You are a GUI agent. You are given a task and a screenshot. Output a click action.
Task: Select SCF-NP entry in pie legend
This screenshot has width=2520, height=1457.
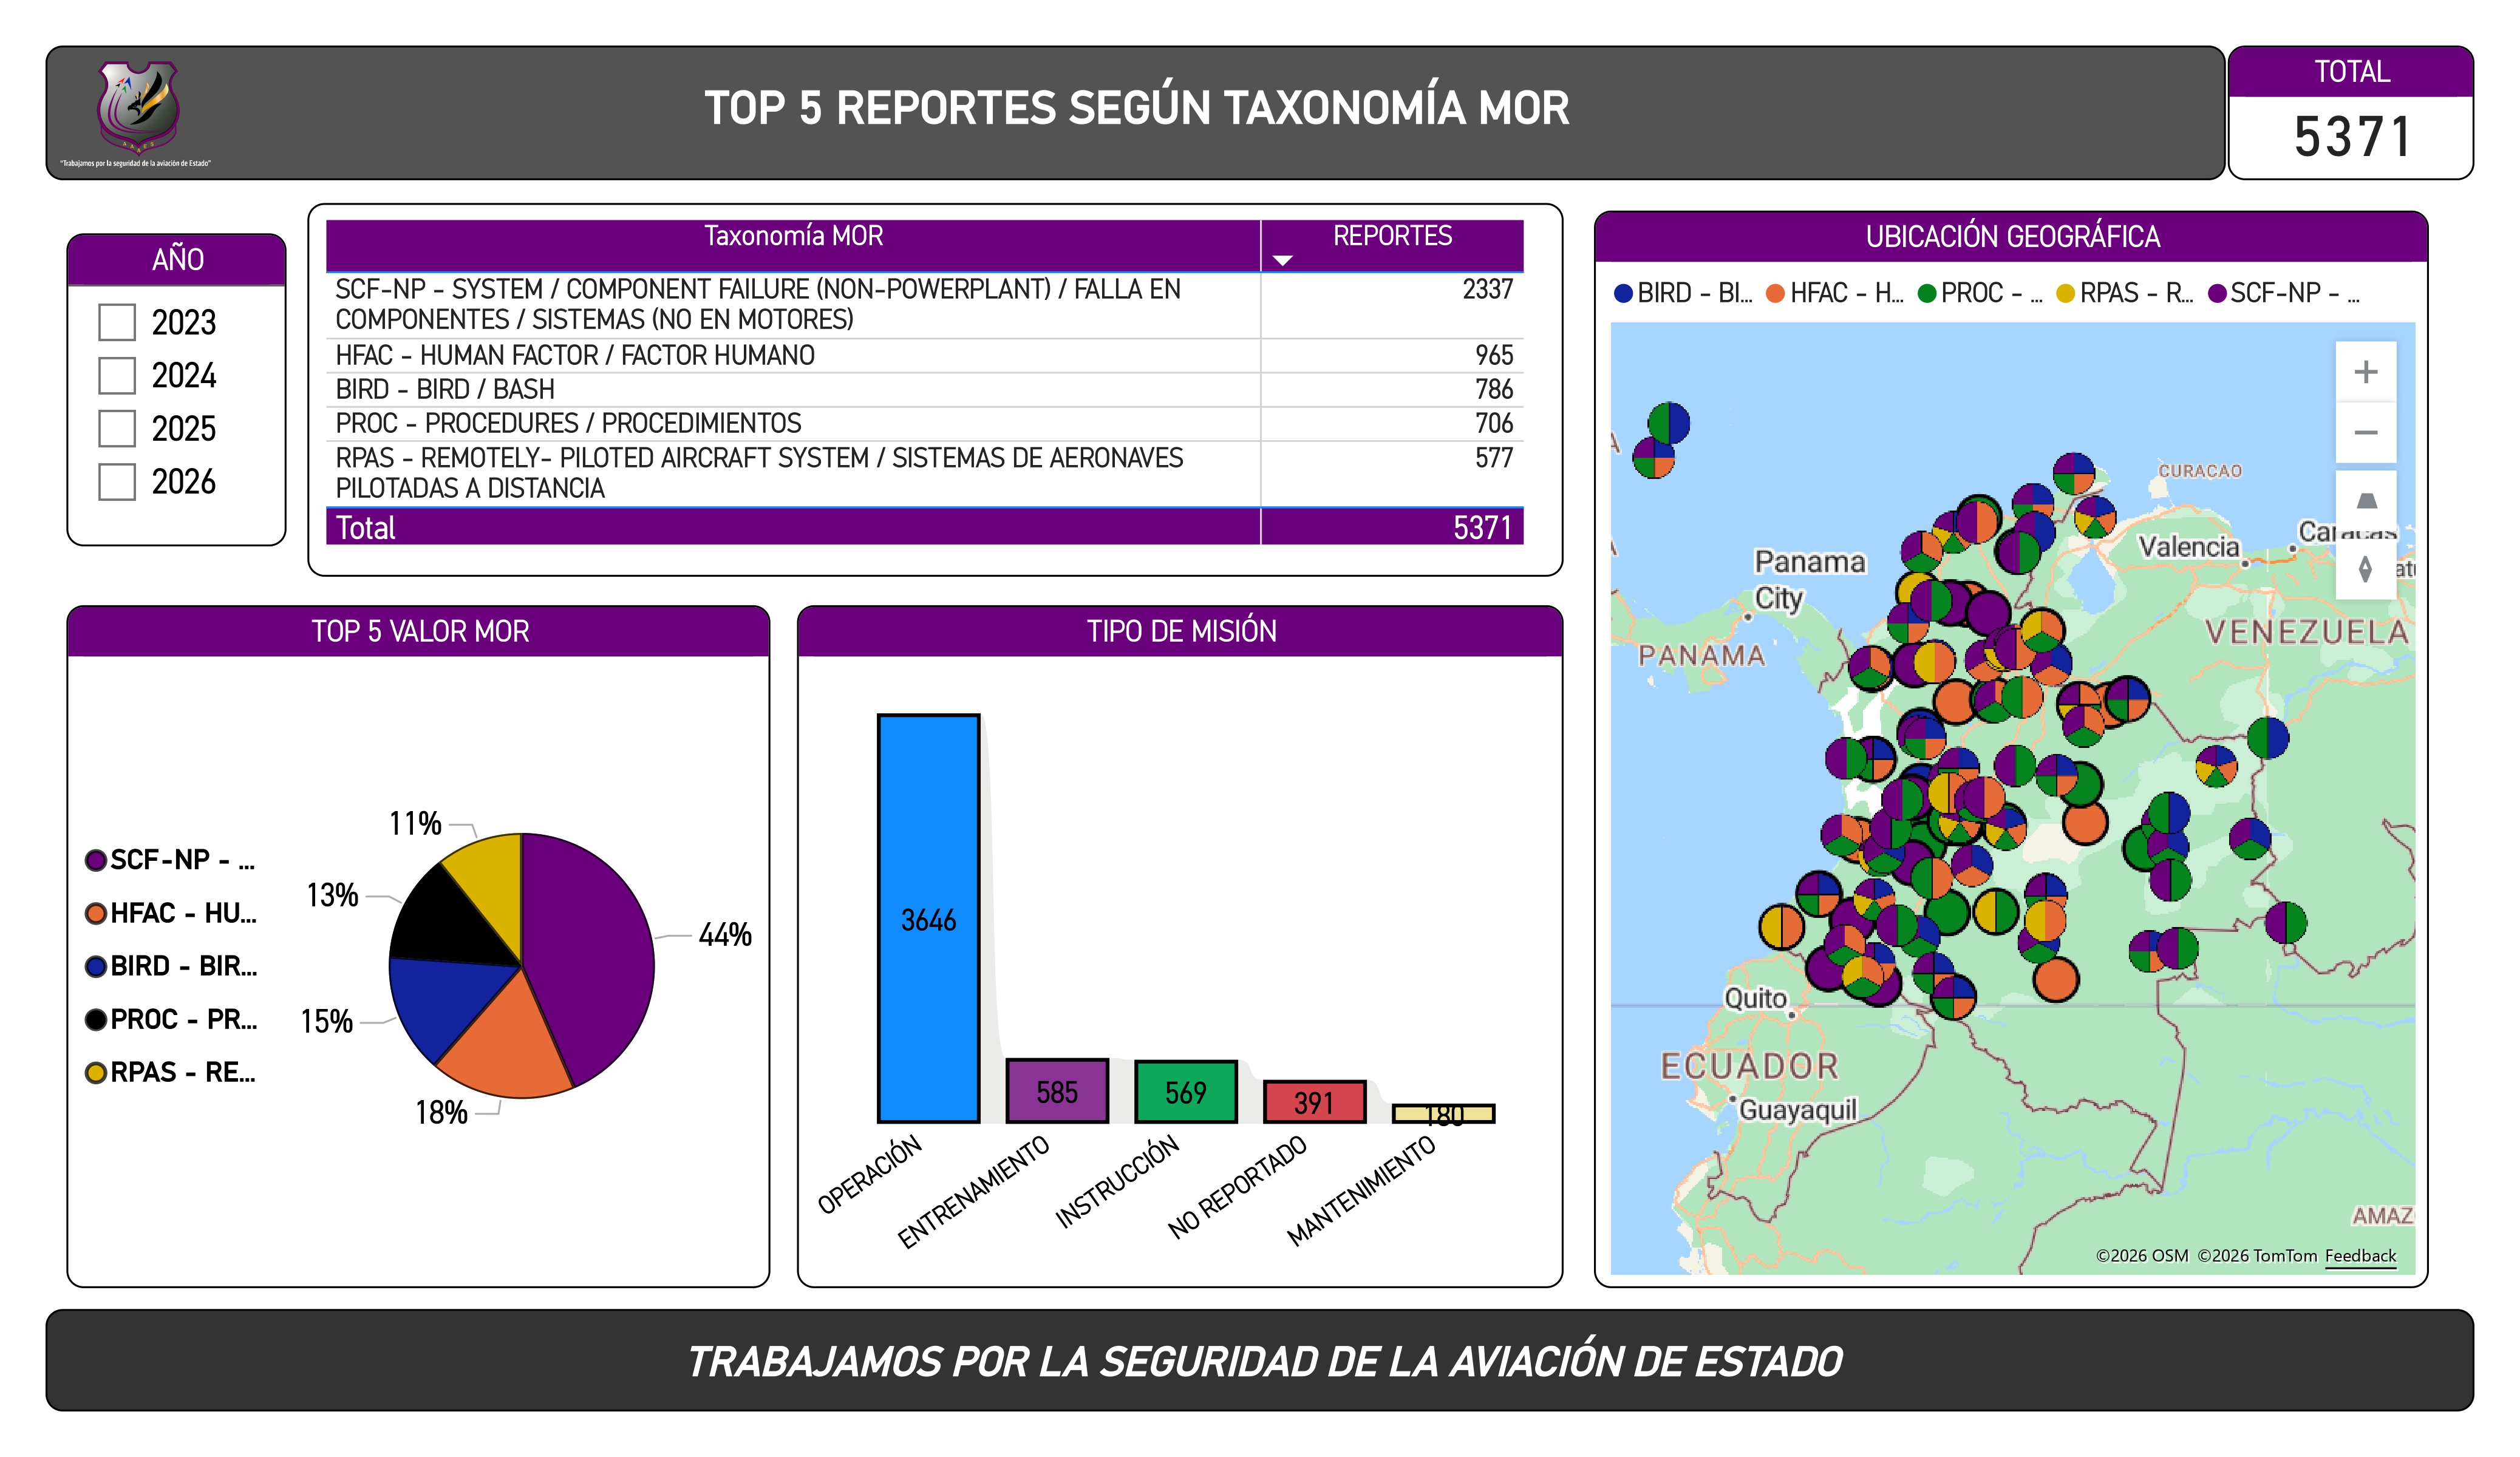click(x=170, y=860)
